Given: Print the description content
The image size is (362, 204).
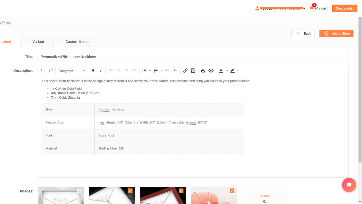Looking at the screenshot, I should coord(203,71).
